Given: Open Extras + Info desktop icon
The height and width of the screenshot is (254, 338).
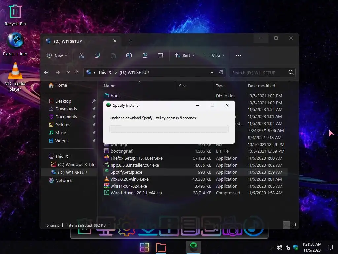Looking at the screenshot, I should (15, 44).
